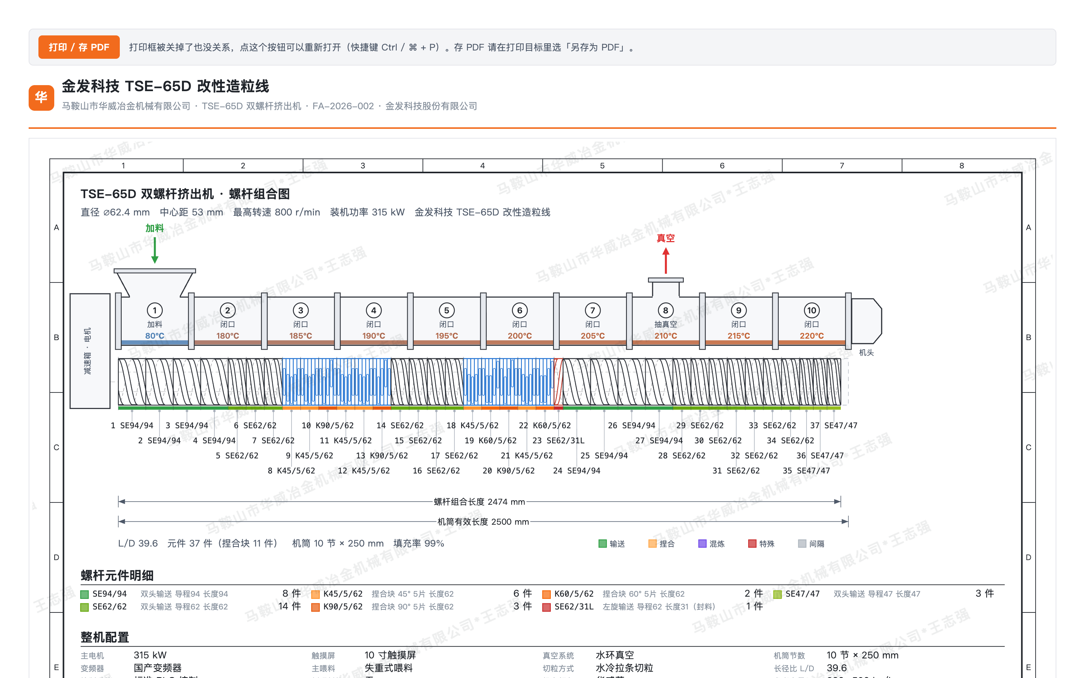Click element label 23 SE62/31L
The height and width of the screenshot is (678, 1085).
point(559,441)
